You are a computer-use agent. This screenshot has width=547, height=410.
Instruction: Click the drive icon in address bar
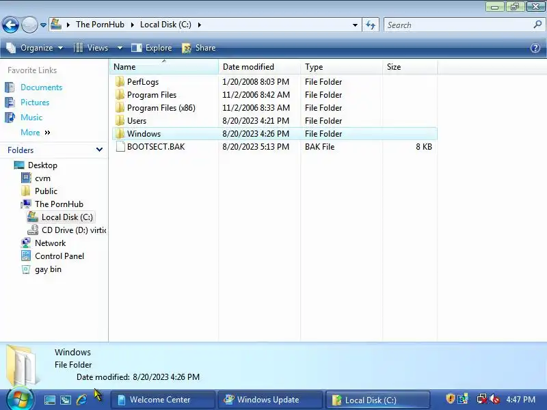click(x=56, y=25)
